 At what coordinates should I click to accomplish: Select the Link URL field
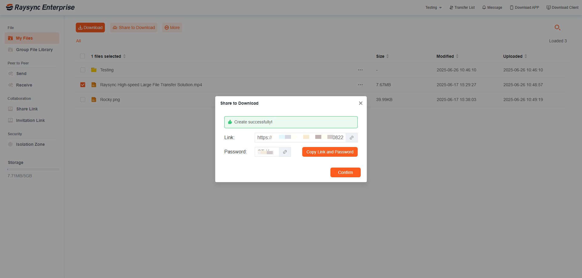[300, 138]
